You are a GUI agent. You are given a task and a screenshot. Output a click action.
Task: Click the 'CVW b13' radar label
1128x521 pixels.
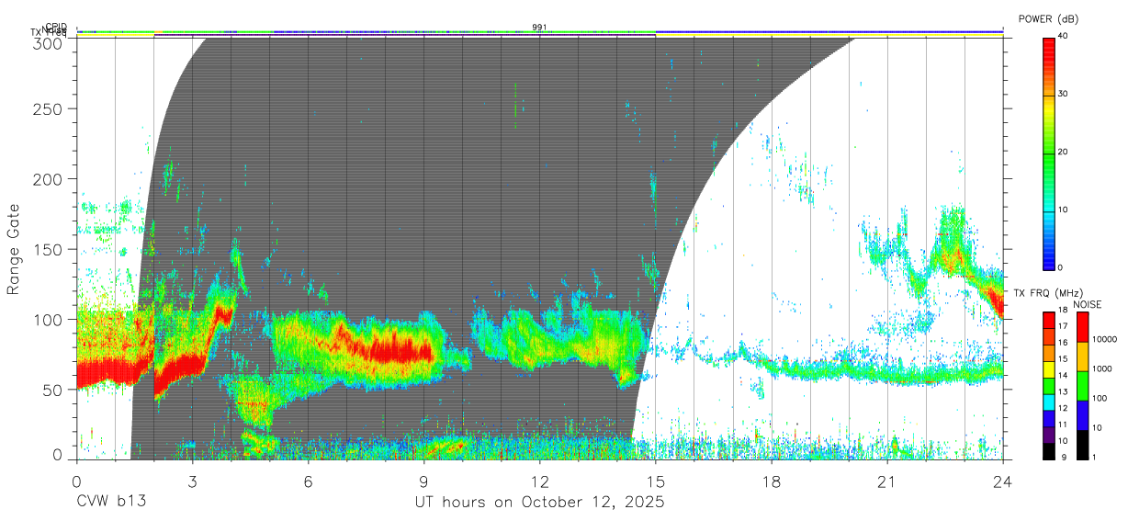[110, 502]
